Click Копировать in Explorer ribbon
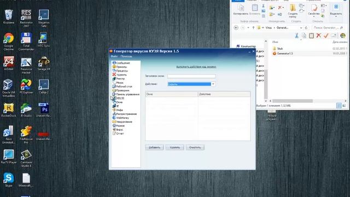350x197 pixels. click(x=241, y=10)
